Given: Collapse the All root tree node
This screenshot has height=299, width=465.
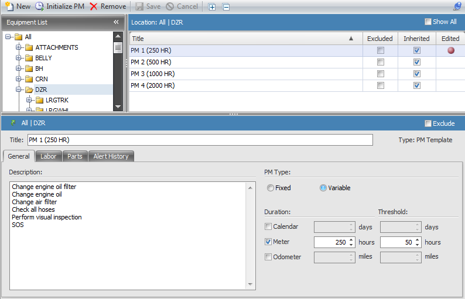Looking at the screenshot, I should click(x=8, y=37).
